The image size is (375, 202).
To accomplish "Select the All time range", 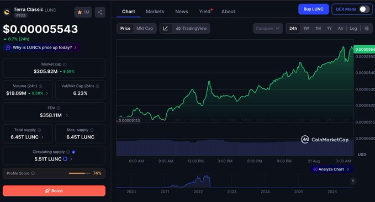I will (x=340, y=29).
